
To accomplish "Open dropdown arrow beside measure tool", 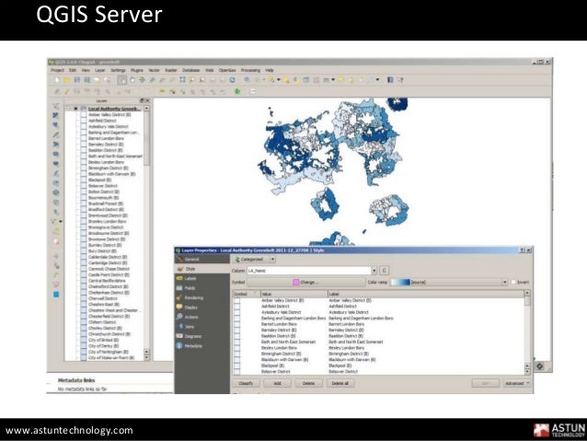I will [x=333, y=80].
